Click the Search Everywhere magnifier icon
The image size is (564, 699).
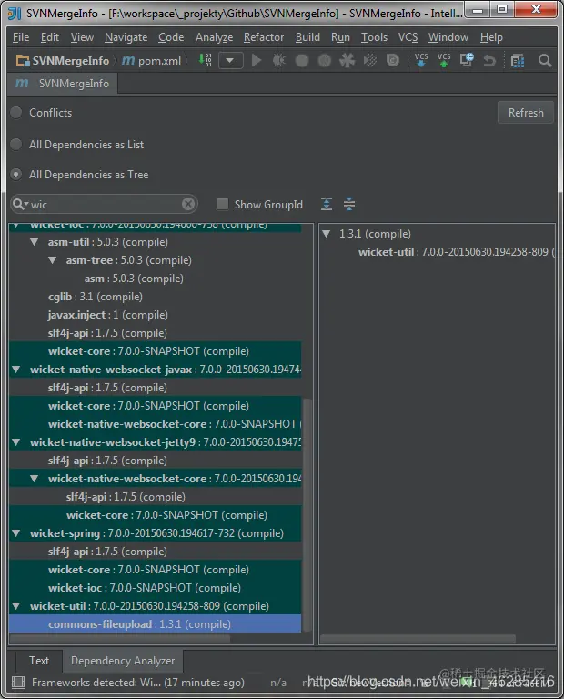[545, 60]
